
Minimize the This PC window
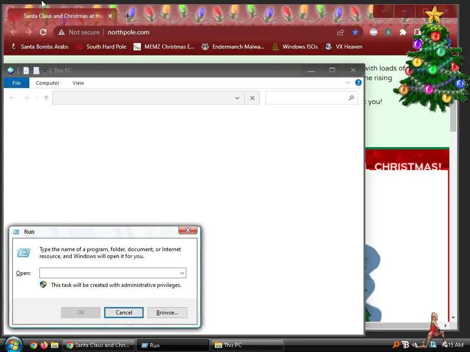click(311, 70)
